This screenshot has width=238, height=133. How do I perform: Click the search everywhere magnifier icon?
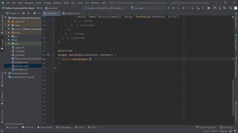pos(231,8)
